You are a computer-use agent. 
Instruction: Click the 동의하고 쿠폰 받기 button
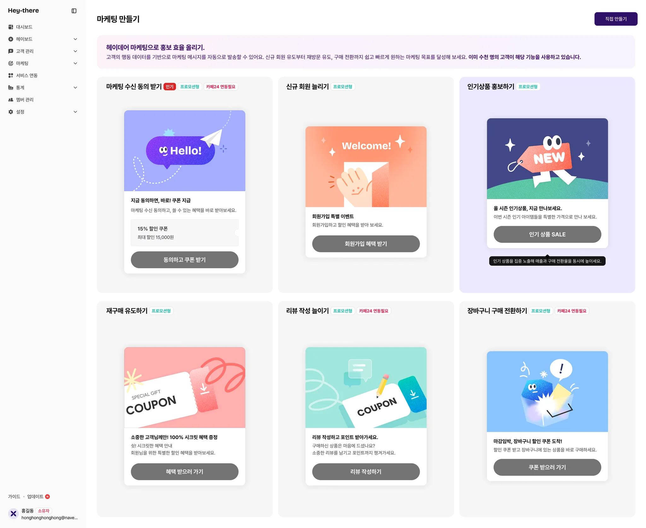pos(185,260)
